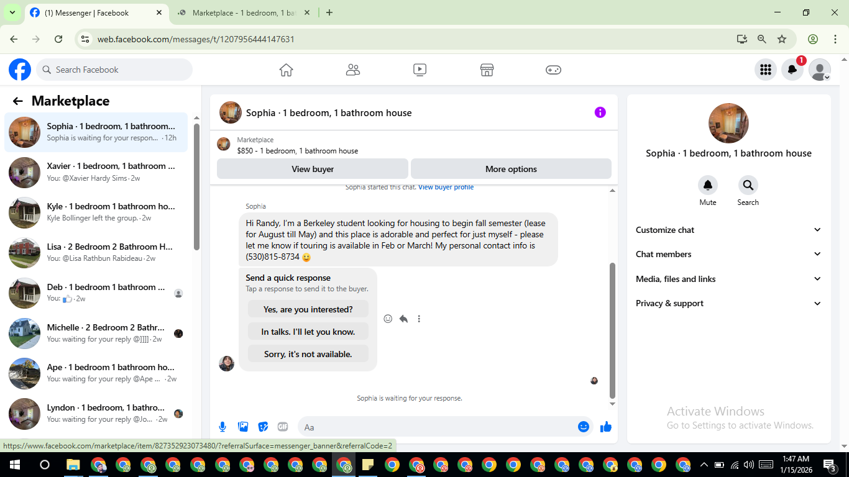
Task: Attach a file with photo icon
Action: coord(243,427)
